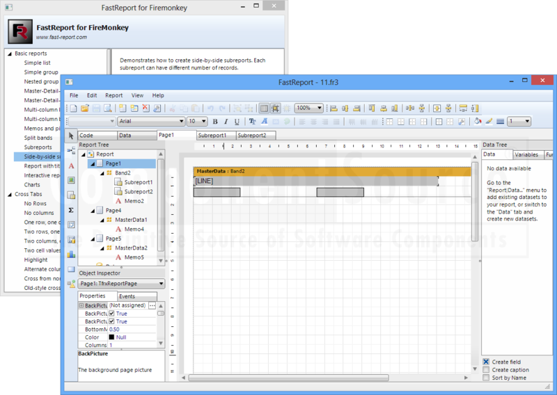Collapse the Band2 tree node
557x395 pixels.
[x=102, y=173]
